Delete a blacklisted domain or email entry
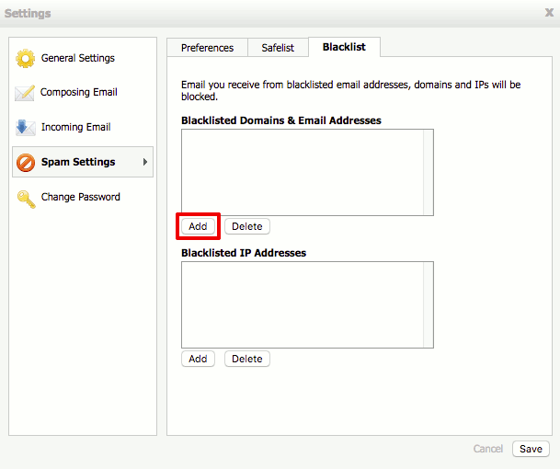The image size is (560, 469). tap(247, 226)
